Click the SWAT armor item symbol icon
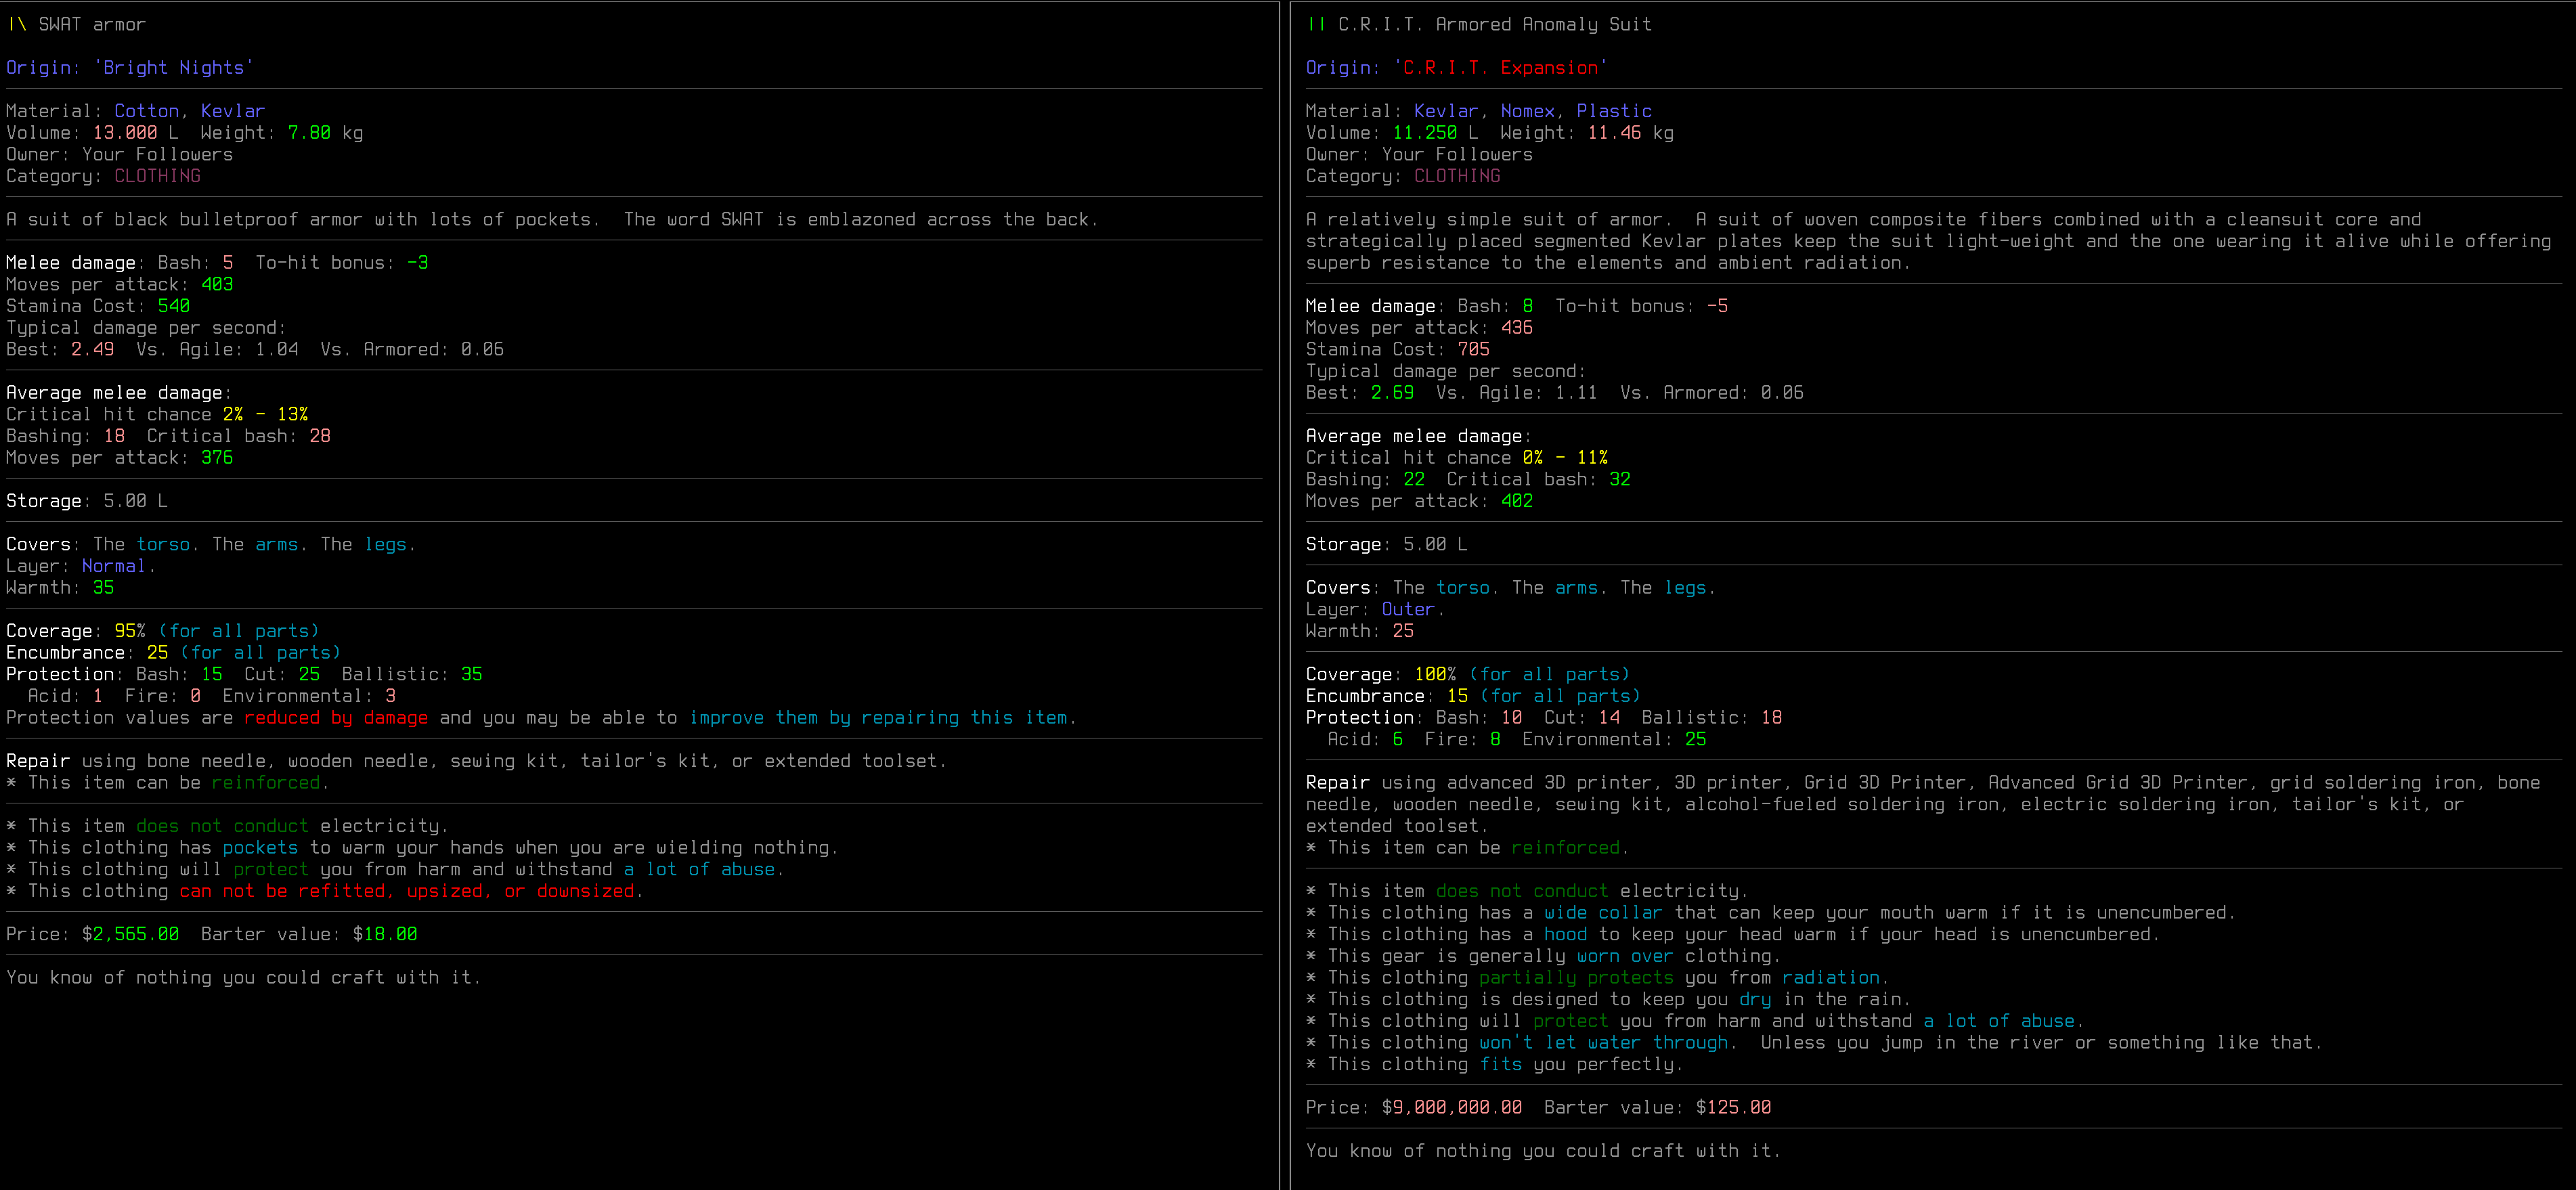2576x1190 pixels. tap(16, 25)
